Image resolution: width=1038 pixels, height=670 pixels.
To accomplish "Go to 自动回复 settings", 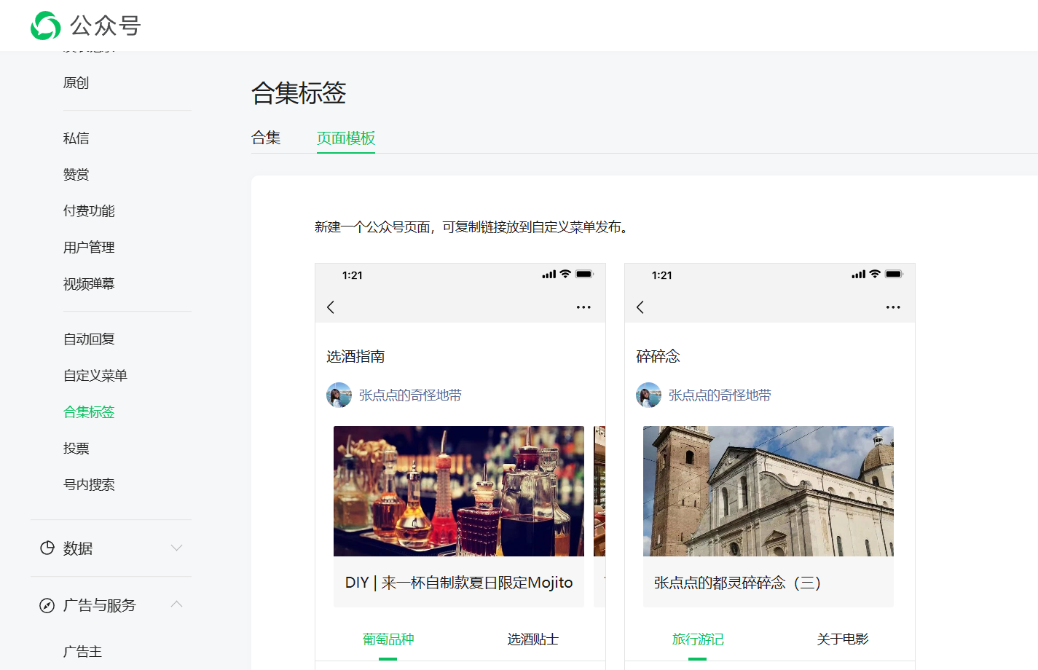I will (x=89, y=339).
